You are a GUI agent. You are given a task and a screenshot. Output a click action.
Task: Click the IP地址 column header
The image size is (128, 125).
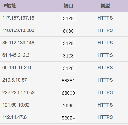coord(9,6)
